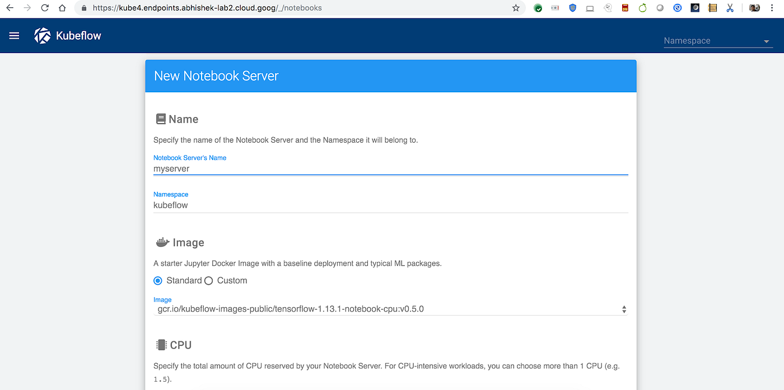
Task: Reload the current page
Action: [45, 8]
